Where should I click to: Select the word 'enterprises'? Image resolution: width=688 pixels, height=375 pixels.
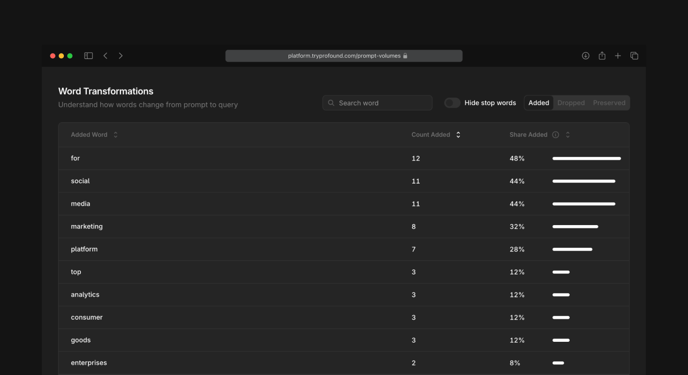point(89,363)
